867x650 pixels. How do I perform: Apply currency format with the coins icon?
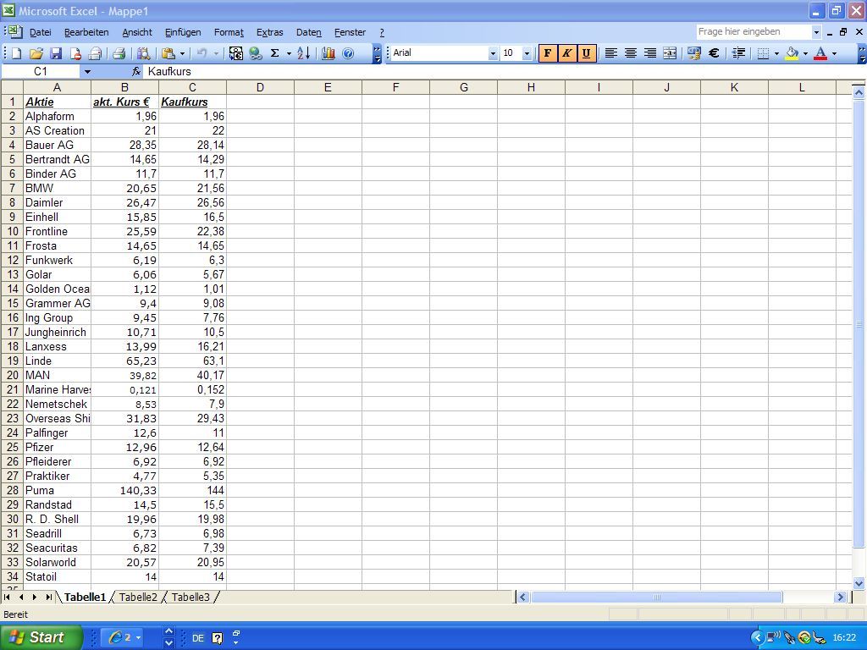point(694,53)
